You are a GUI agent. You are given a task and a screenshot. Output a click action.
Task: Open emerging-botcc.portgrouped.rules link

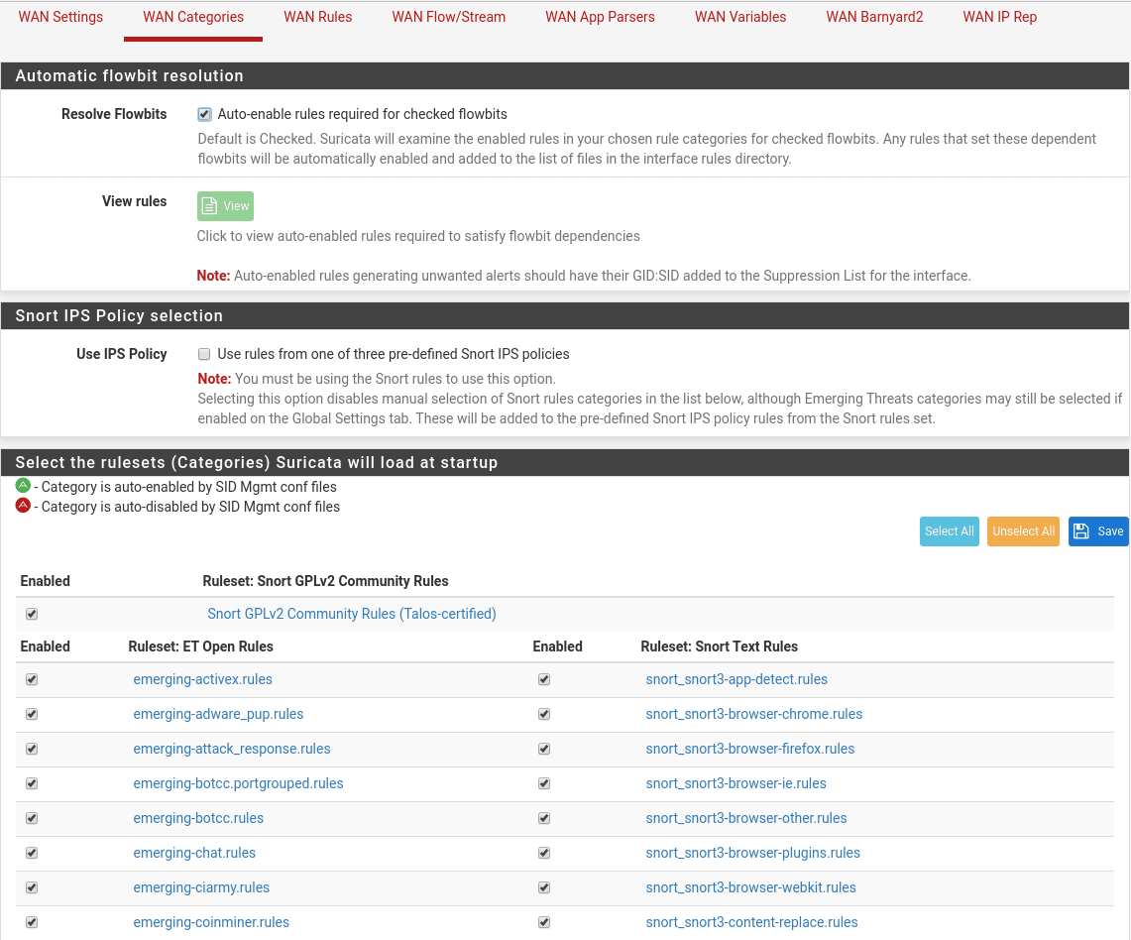(238, 783)
